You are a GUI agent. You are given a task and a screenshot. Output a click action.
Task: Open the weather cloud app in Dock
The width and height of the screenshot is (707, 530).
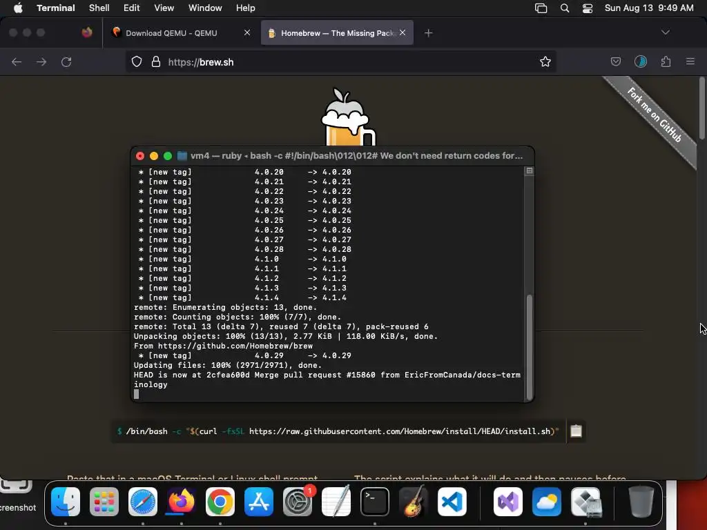(547, 502)
